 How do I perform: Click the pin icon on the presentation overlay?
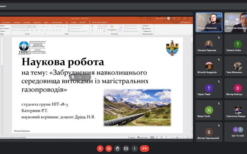(73, 77)
